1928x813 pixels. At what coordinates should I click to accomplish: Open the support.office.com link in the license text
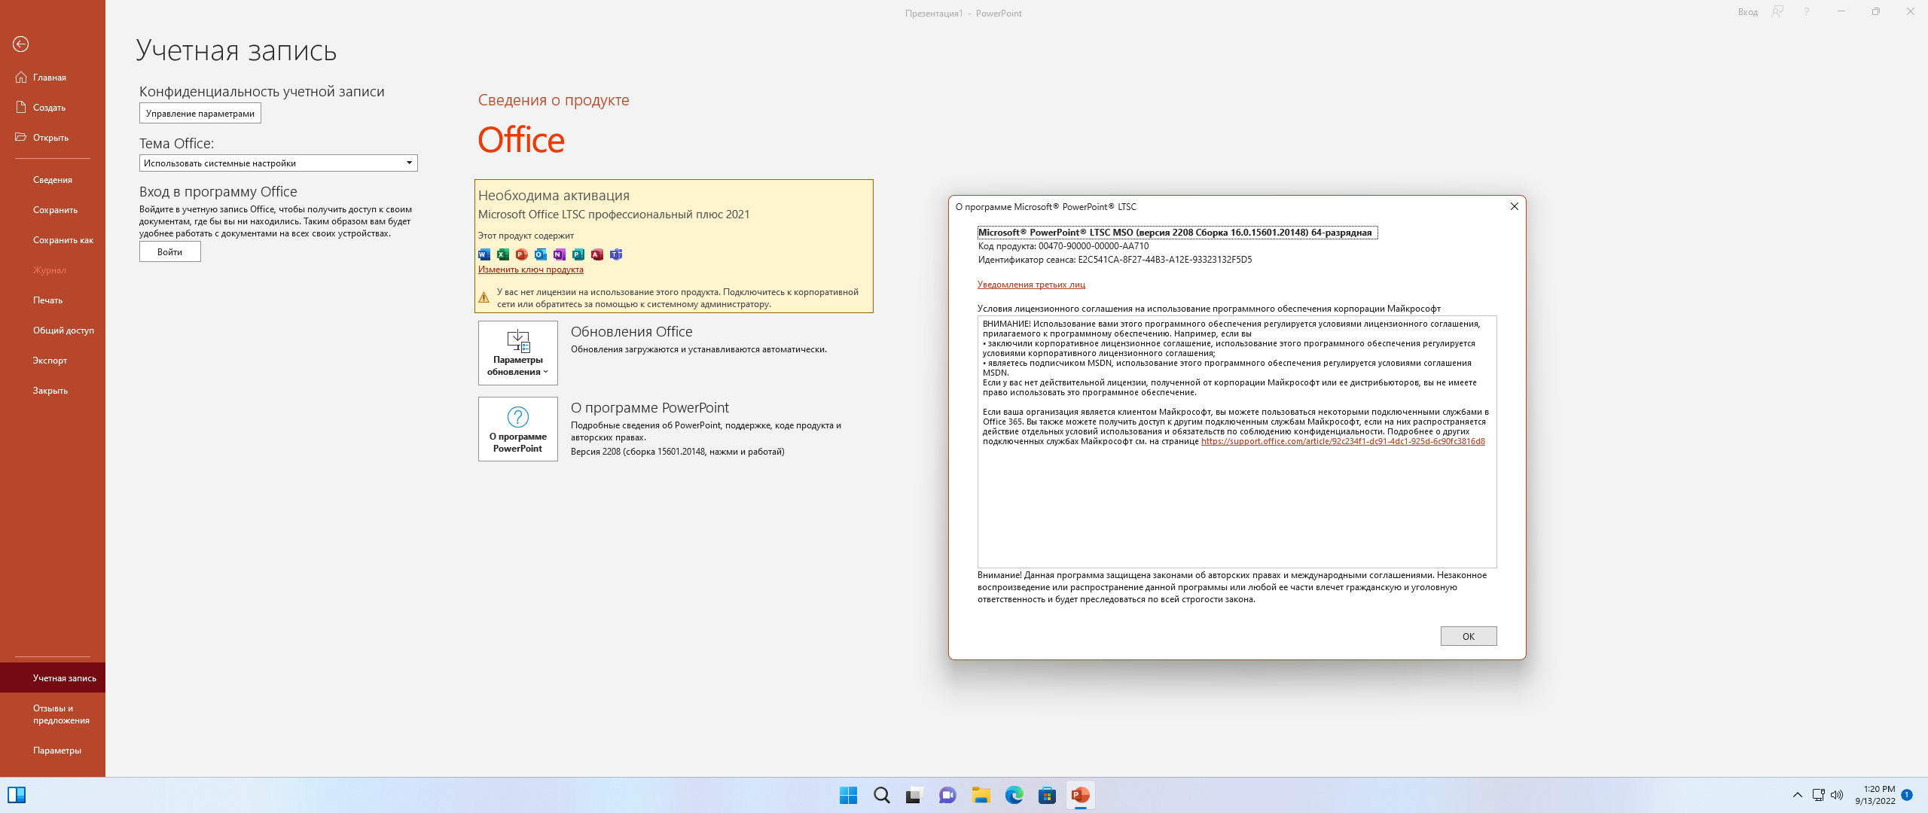click(x=1343, y=441)
